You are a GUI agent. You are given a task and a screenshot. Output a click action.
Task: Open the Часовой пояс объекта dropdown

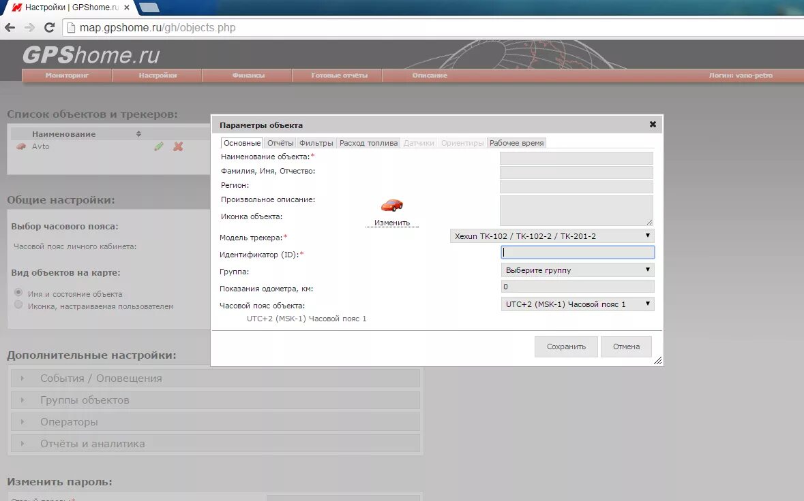578,304
